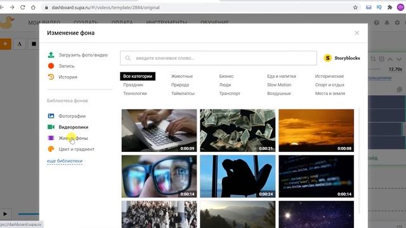Open Цвет и градиент option label

76,149
